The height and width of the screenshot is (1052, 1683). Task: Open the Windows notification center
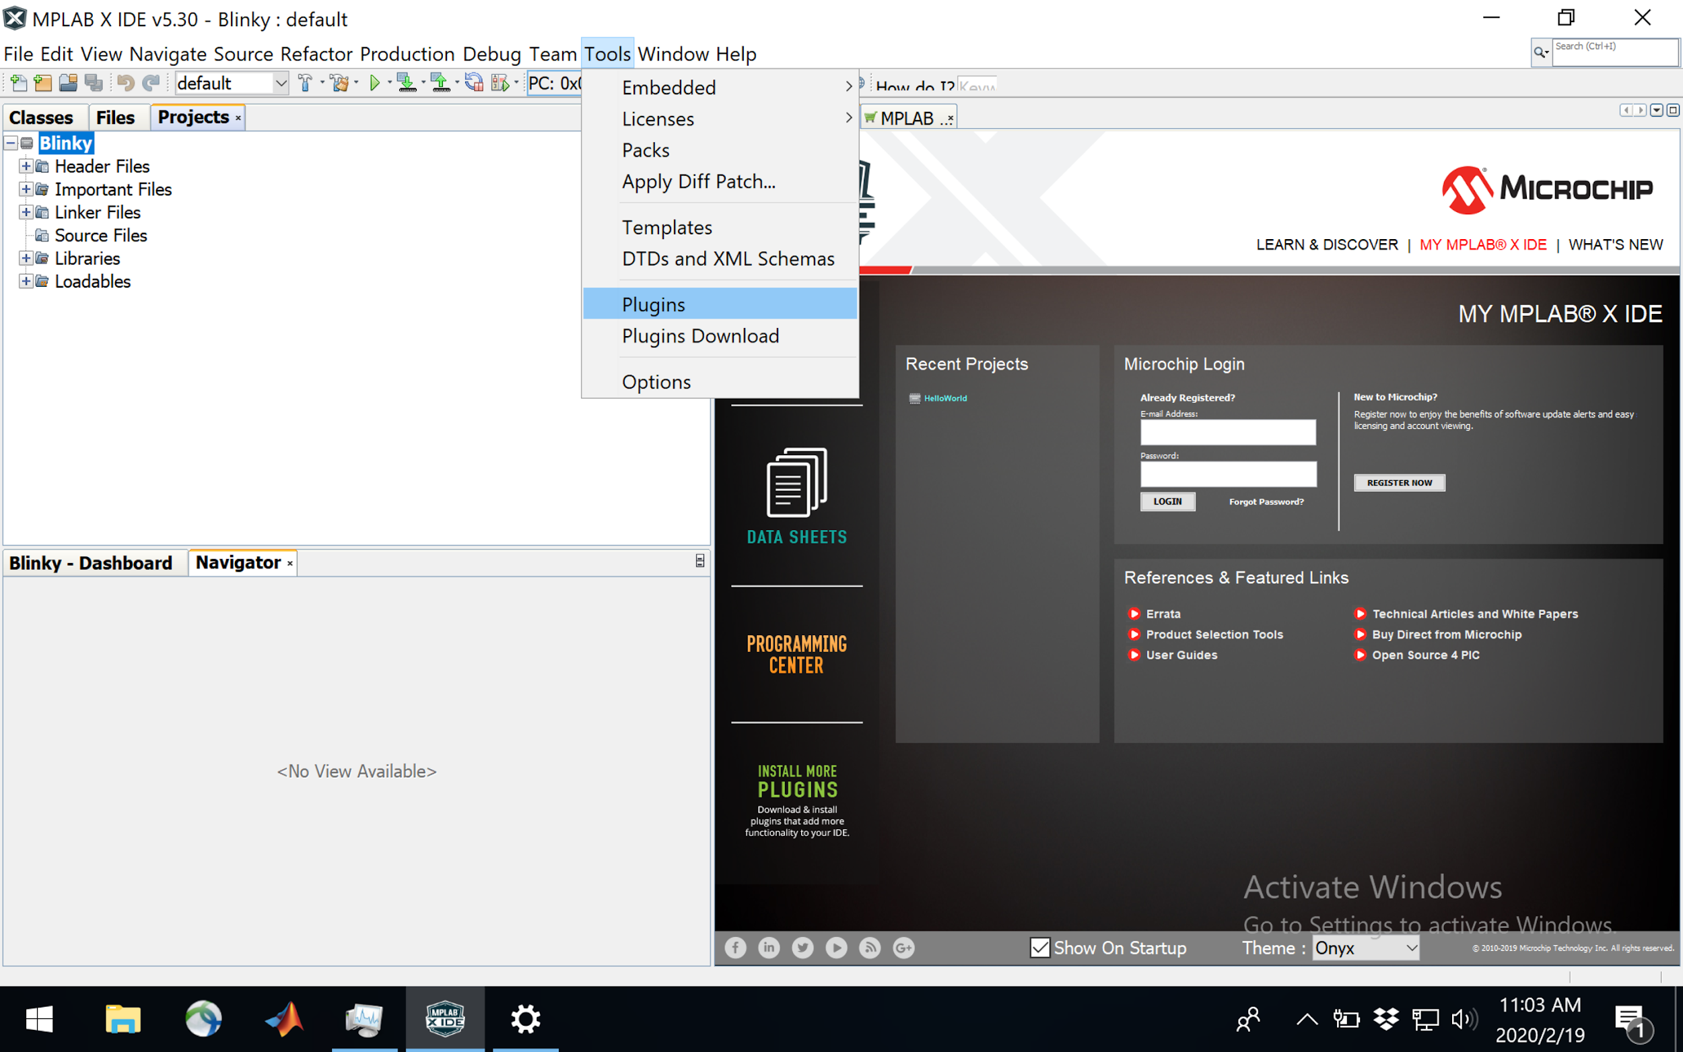(x=1632, y=1021)
